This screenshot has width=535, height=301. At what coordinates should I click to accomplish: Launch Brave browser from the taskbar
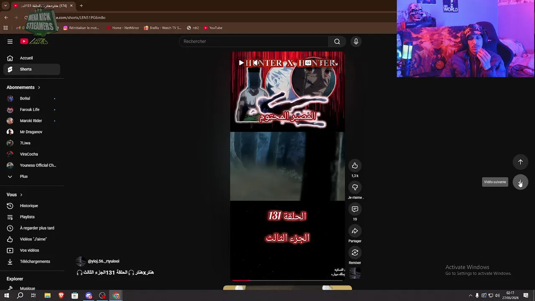61,296
